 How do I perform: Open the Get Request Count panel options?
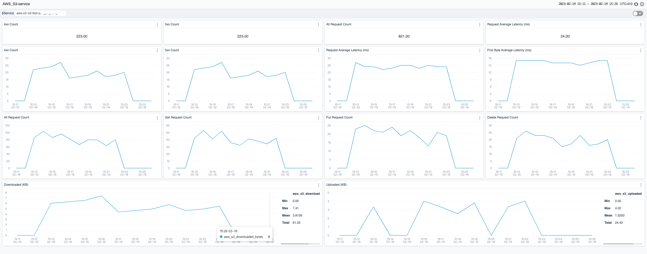318,117
